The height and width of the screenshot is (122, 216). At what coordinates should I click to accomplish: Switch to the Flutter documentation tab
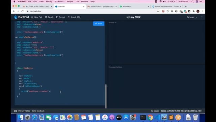(167, 6)
